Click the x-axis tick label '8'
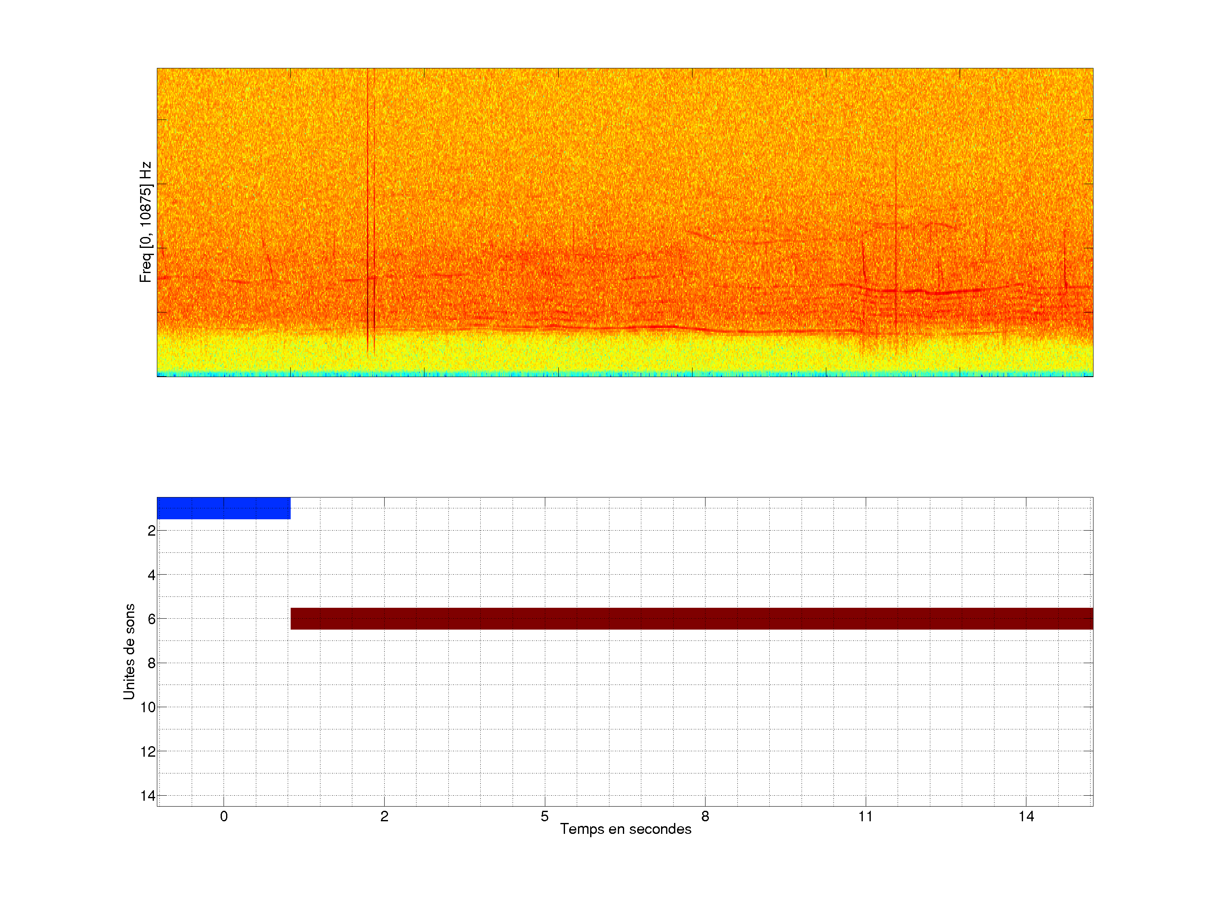Screen dimensions: 1208x906 (x=705, y=816)
